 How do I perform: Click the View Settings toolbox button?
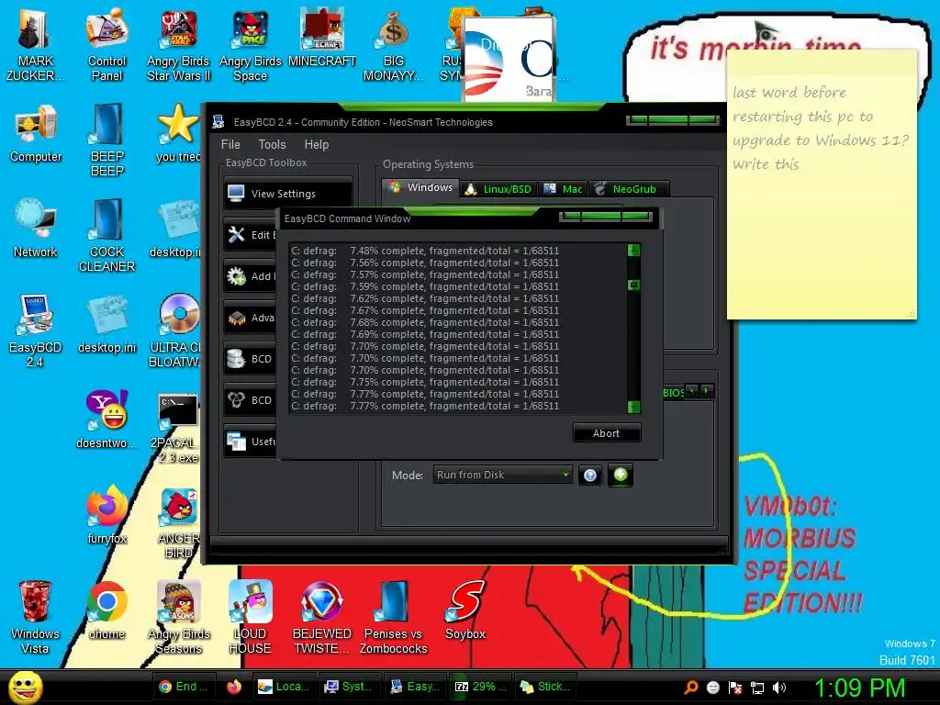(x=287, y=194)
